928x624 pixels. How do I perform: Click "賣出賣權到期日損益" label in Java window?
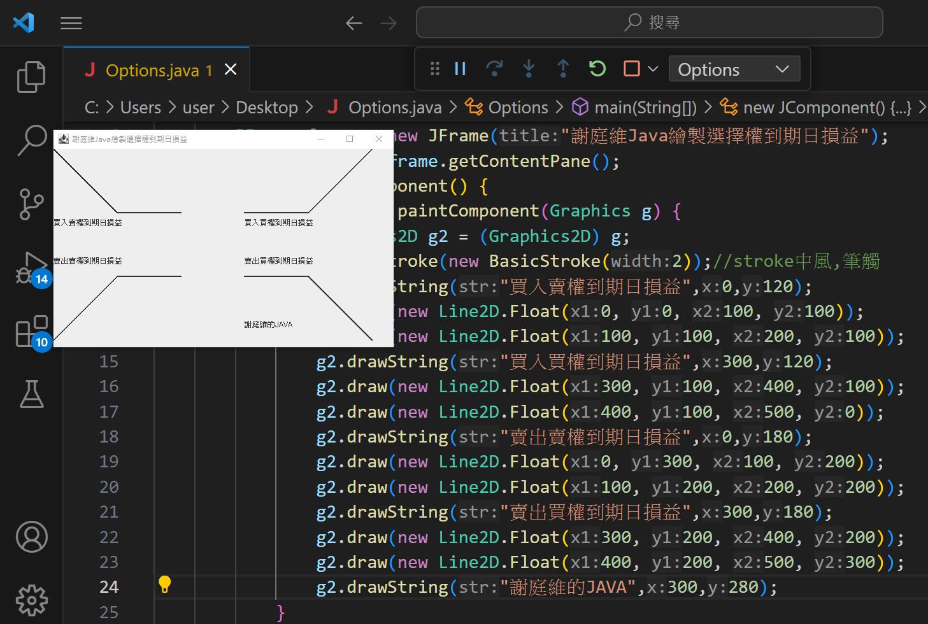(x=88, y=261)
